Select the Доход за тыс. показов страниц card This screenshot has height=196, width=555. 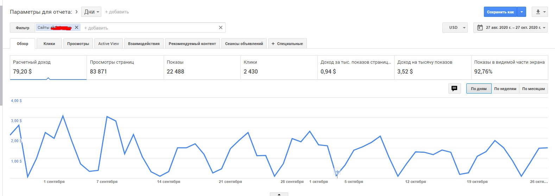(x=356, y=68)
